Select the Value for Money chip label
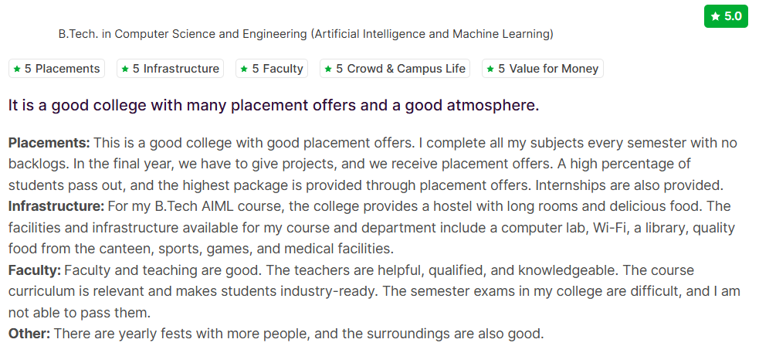The image size is (759, 346). pos(548,69)
